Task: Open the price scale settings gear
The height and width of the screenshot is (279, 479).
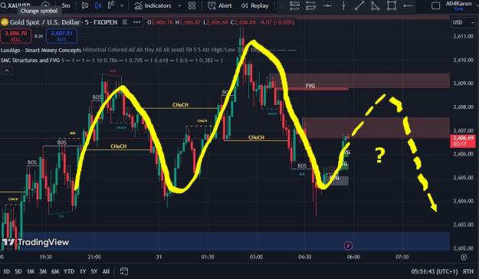Action: click(464, 258)
